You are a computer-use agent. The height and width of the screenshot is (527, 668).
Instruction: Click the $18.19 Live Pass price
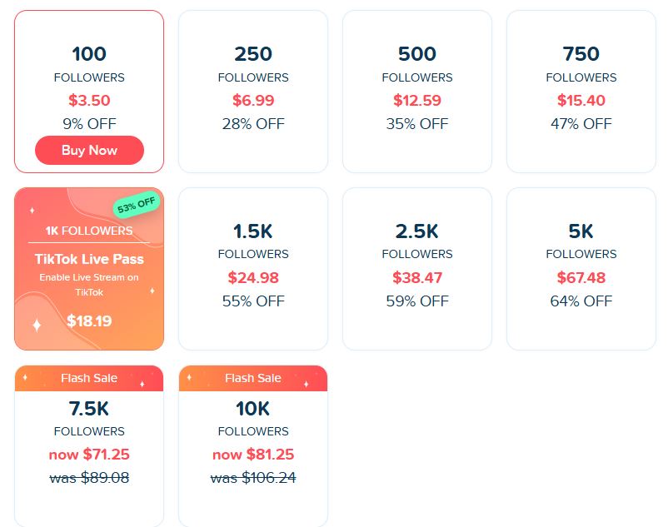(89, 321)
